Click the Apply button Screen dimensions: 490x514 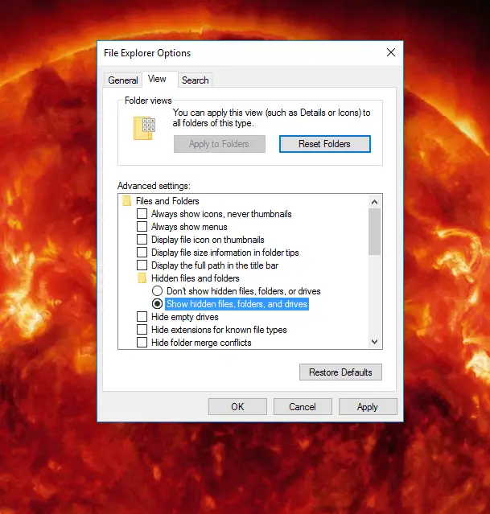pos(368,407)
